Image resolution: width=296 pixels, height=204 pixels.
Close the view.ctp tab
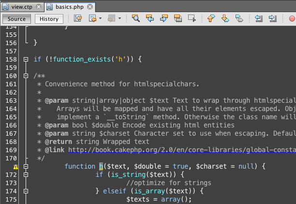pos(39,7)
